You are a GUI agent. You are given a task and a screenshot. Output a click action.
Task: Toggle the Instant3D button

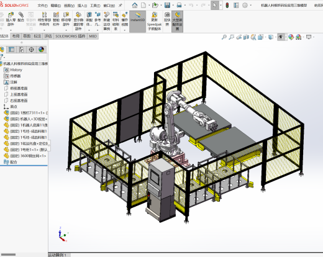click(x=137, y=17)
